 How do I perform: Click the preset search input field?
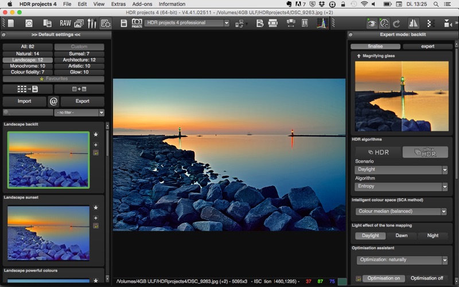point(28,112)
